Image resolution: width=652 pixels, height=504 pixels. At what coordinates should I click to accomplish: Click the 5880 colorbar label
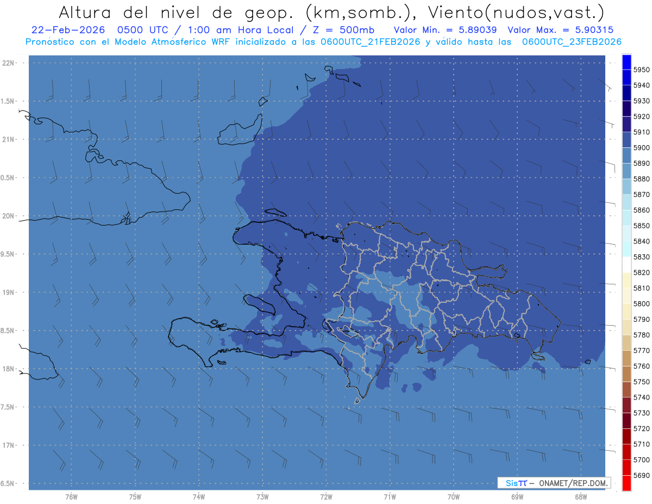641,179
